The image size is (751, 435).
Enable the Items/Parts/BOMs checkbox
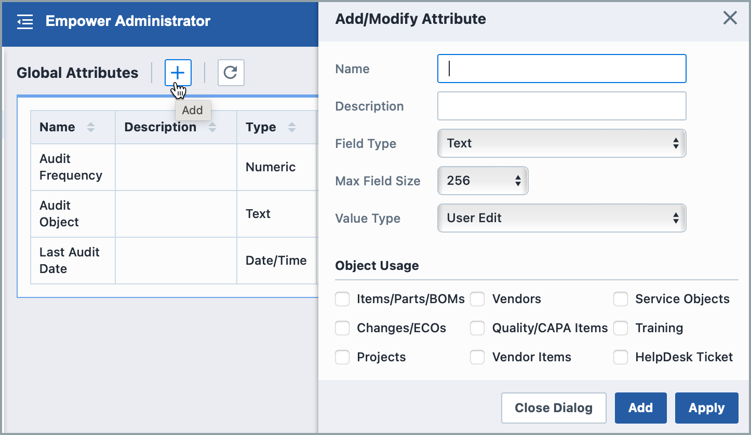point(342,299)
